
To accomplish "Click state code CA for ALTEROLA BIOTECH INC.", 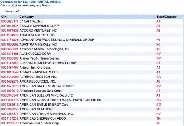I will 158,77.
